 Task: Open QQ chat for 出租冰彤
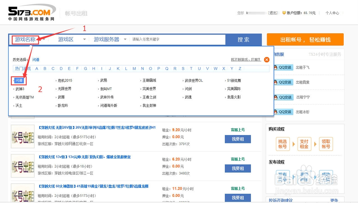coord(283,112)
